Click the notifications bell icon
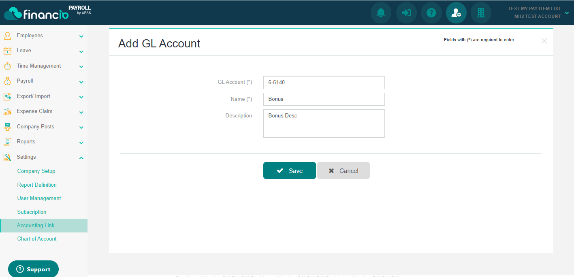Screen dimensions: 574x277 [381, 13]
